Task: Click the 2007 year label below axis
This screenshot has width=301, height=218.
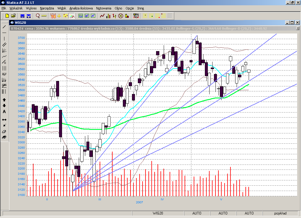Action: (x=139, y=202)
